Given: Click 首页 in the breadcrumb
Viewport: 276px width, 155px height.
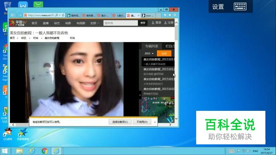Looking at the screenshot, I should pos(12,38).
